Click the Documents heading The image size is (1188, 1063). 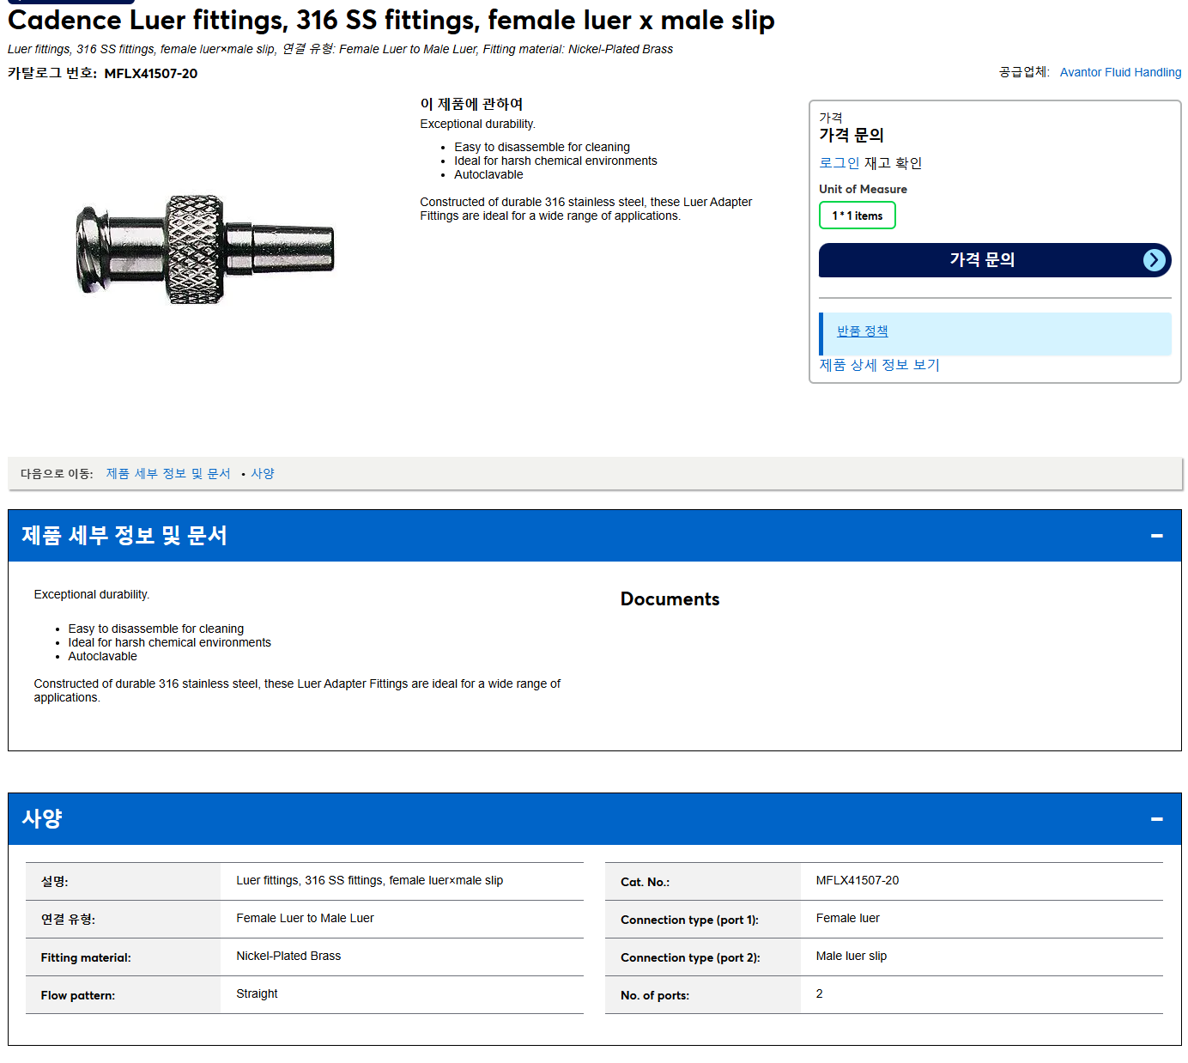click(x=670, y=599)
